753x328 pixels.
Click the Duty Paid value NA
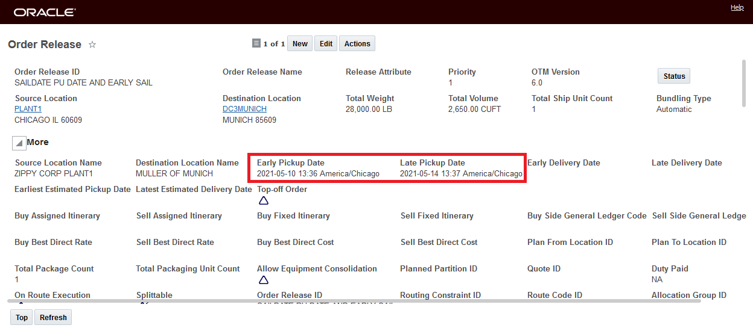click(x=657, y=279)
